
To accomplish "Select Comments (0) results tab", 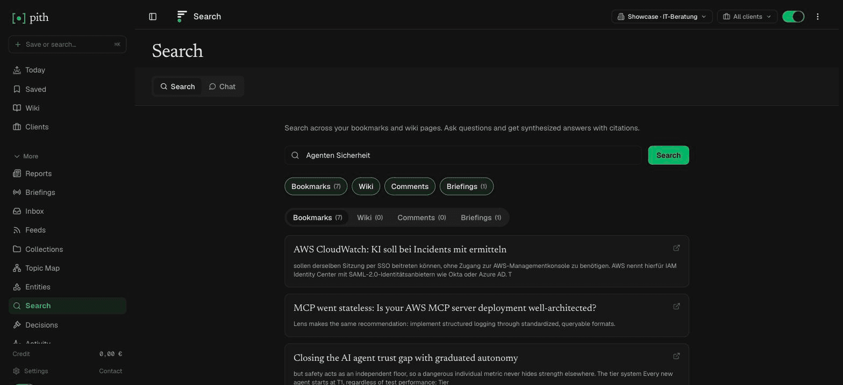I will pos(421,217).
